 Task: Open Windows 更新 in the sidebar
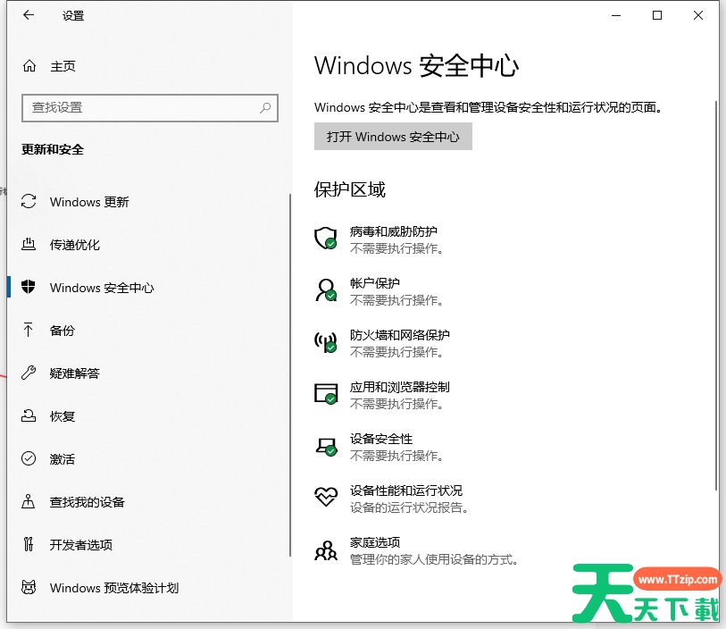89,202
